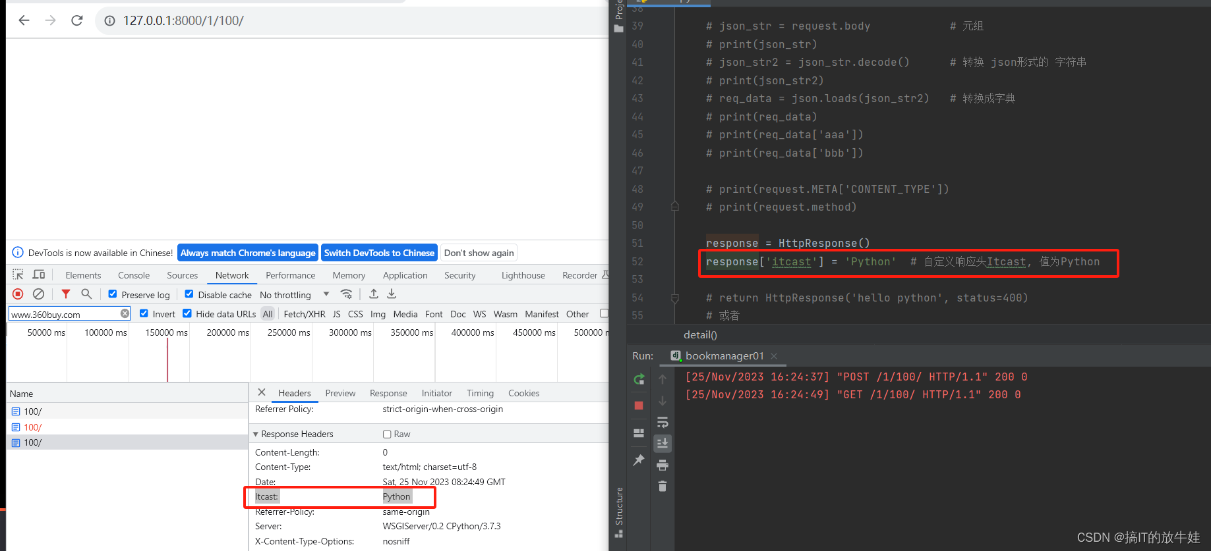Toggle the device toolbar icon
Screen dimensions: 1211x551
tap(39, 275)
